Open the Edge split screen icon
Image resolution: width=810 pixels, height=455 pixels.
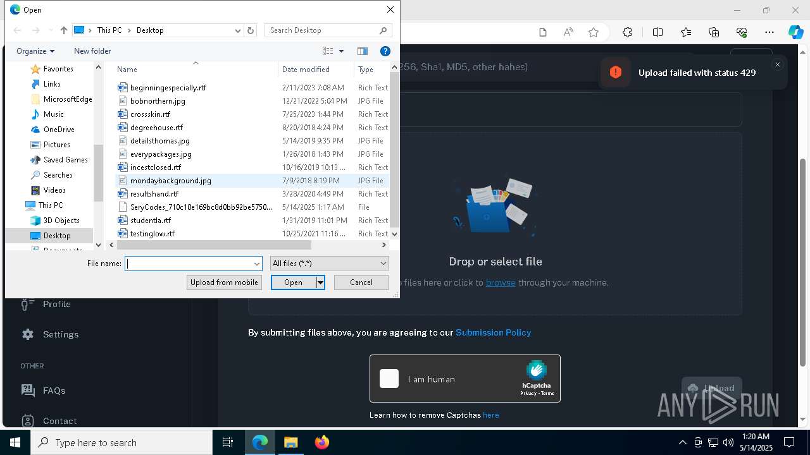click(x=657, y=32)
